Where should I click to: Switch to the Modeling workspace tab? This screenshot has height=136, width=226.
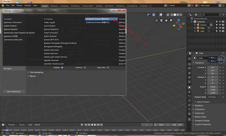54,6
